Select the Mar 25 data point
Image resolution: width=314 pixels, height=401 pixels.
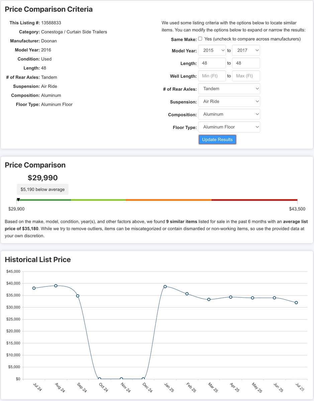[209, 299]
